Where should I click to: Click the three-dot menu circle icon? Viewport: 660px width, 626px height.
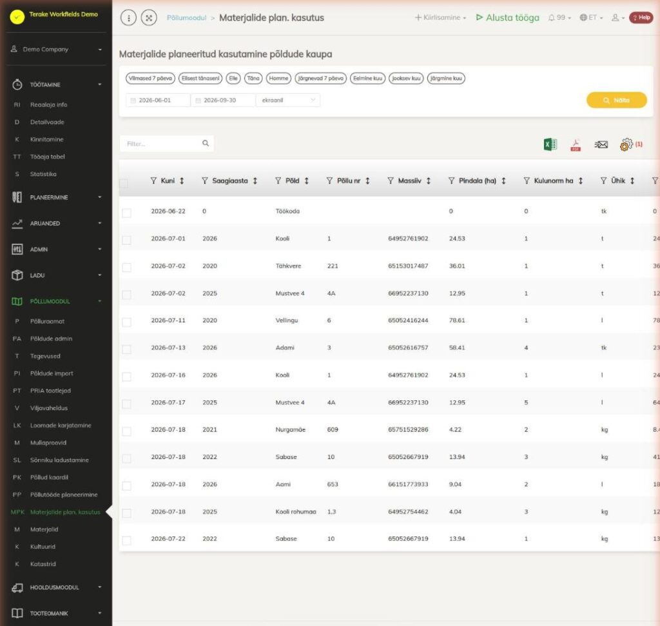click(x=128, y=17)
